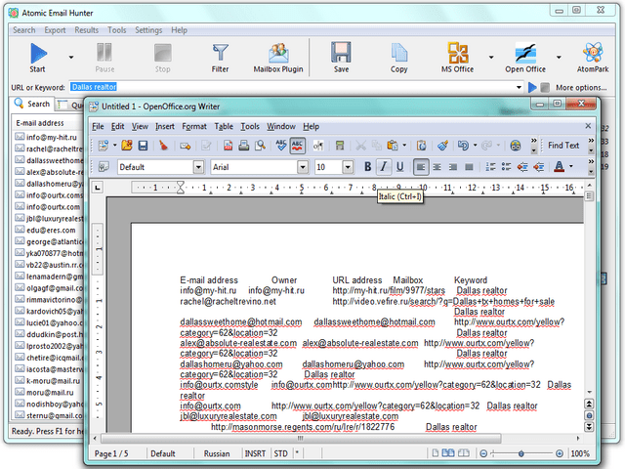Expand the Arial font name dropdown

(303, 167)
